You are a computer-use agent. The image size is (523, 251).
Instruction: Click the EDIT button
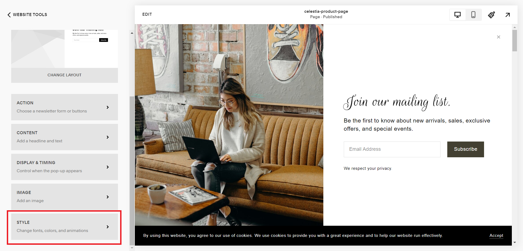(147, 14)
